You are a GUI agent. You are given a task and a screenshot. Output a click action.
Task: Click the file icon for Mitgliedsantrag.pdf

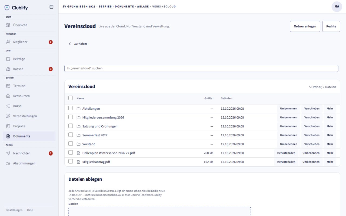[x=79, y=162]
